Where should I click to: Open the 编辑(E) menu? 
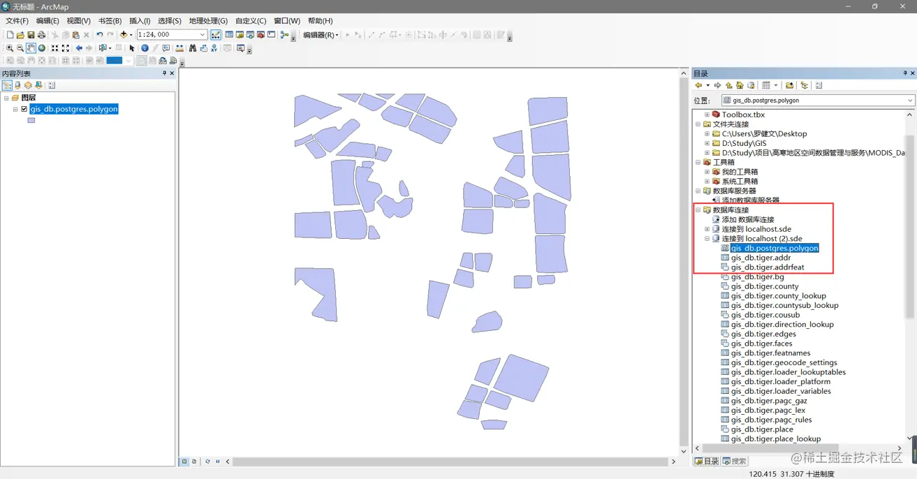pos(47,21)
